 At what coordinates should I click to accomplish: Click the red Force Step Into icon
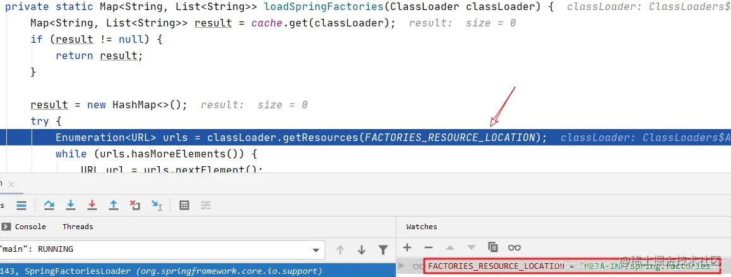click(x=92, y=205)
